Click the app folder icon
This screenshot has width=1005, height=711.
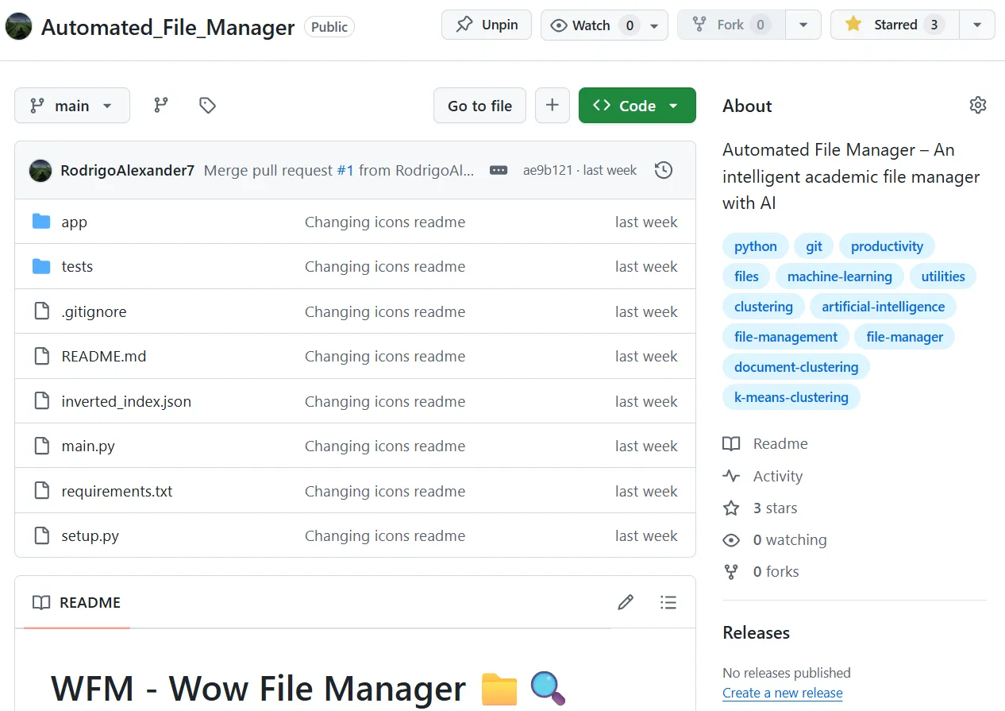tap(41, 222)
